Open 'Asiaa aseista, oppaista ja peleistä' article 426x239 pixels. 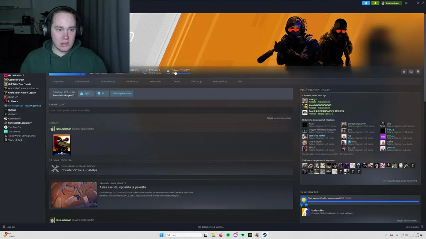pyautogui.click(x=122, y=187)
